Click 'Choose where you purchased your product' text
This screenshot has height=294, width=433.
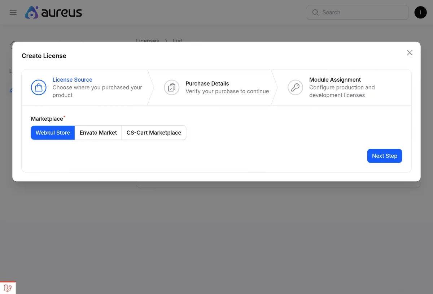[97, 91]
